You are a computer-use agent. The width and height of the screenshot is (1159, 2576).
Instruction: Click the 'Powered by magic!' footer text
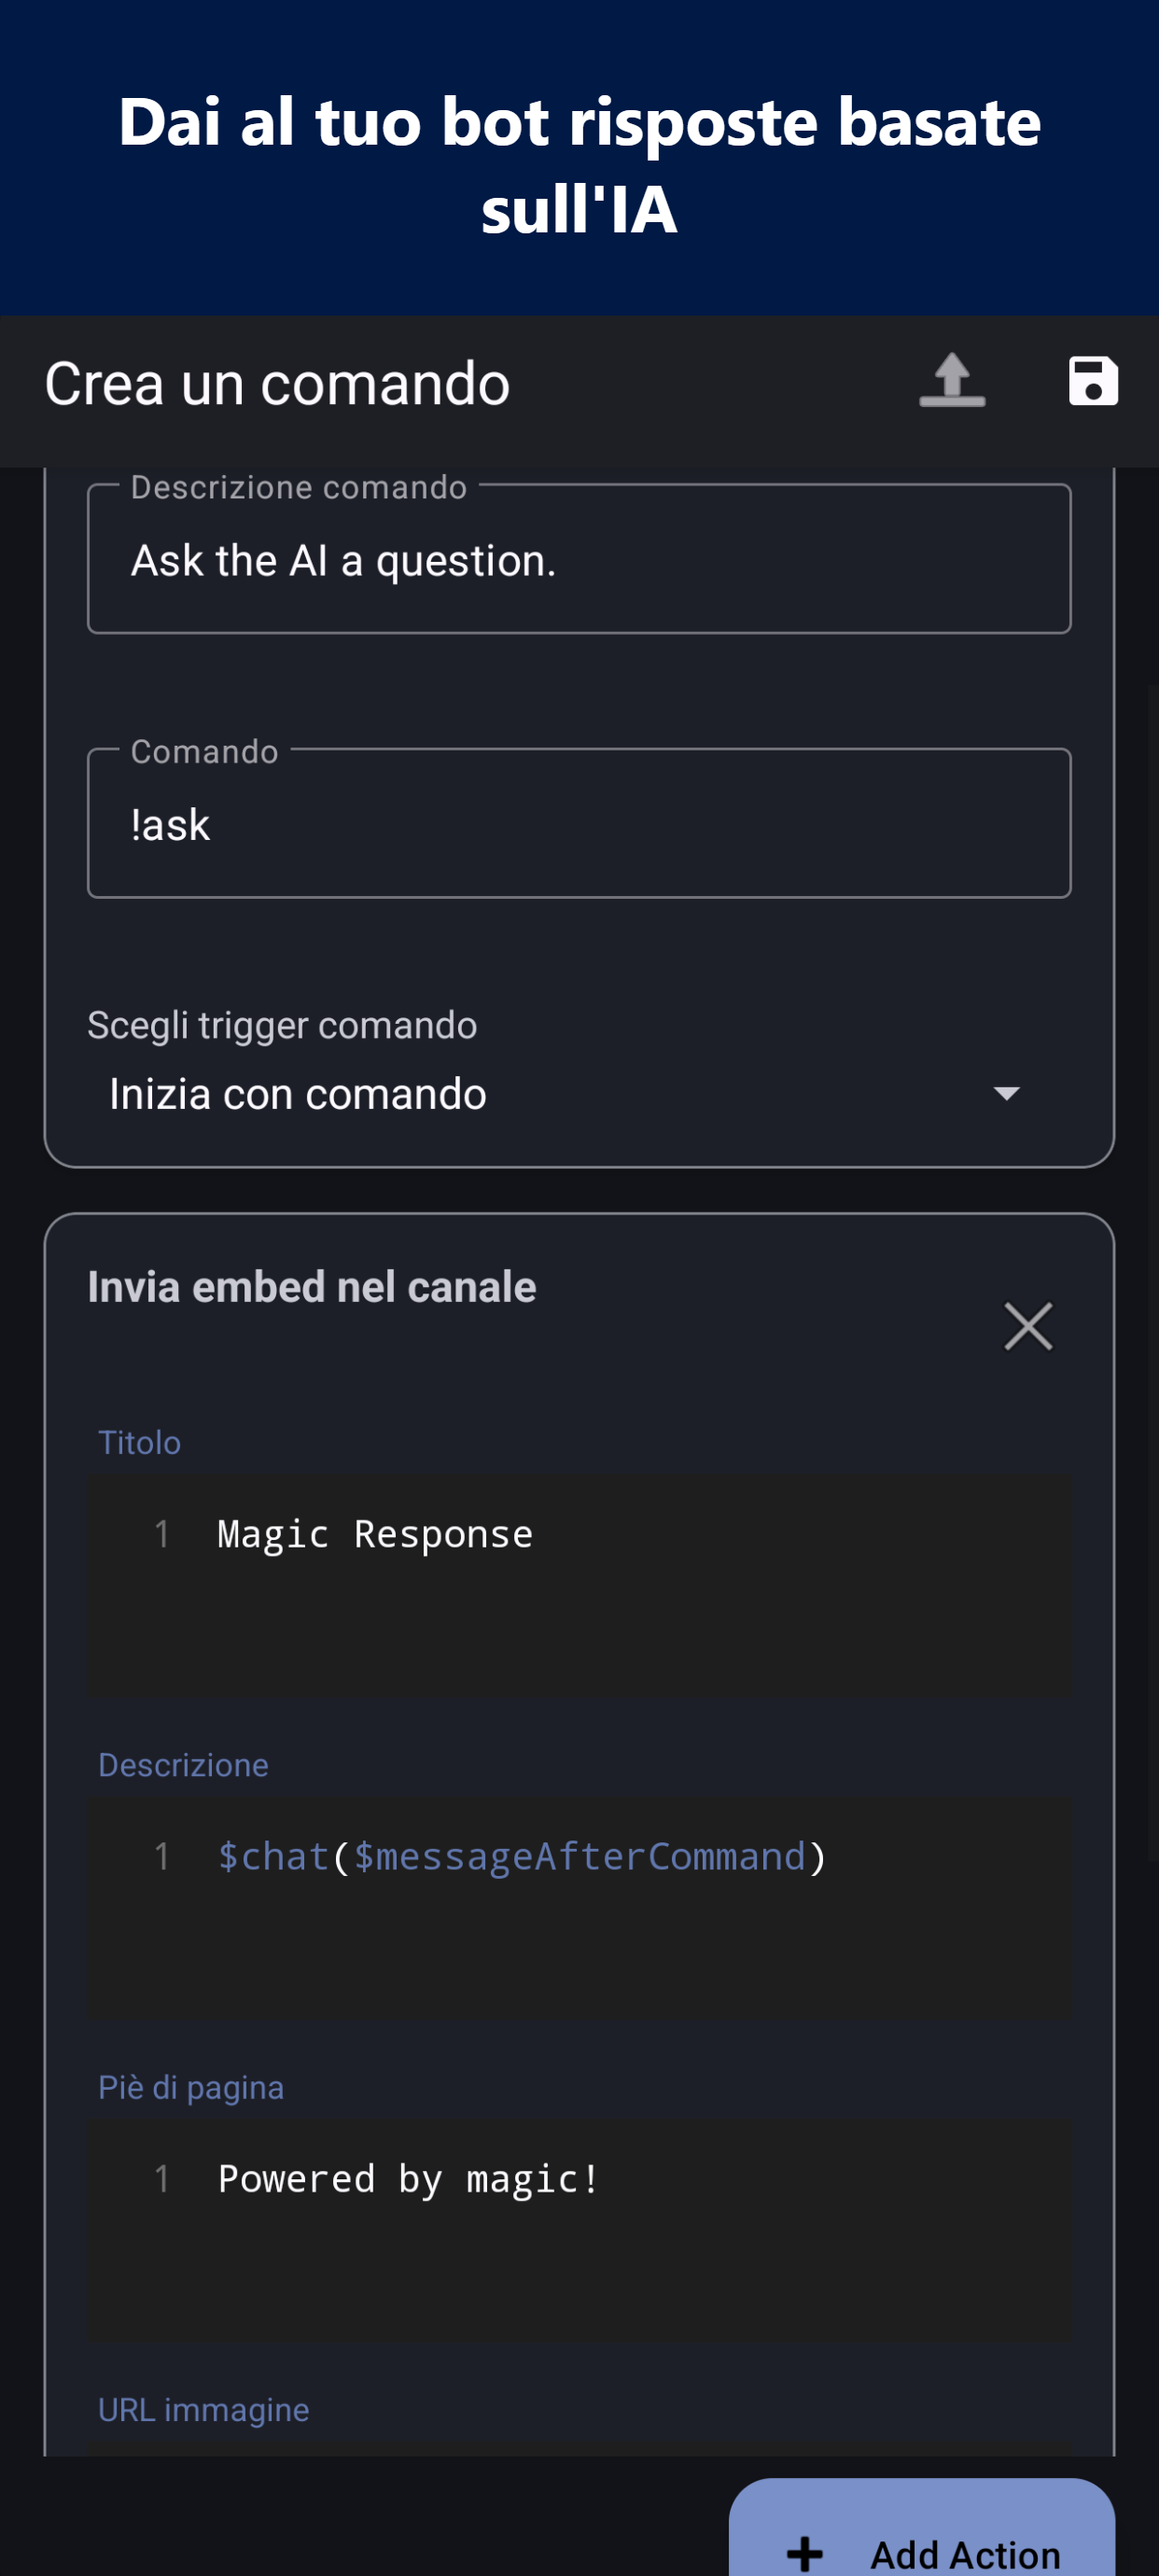pyautogui.click(x=408, y=2178)
